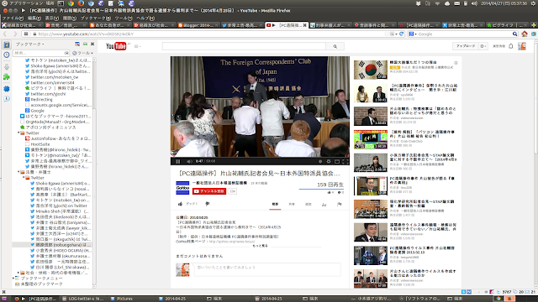Go to the Firefox home page
The width and height of the screenshot is (538, 302).
[x=525, y=34]
